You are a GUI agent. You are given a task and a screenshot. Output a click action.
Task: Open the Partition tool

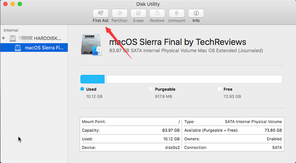coord(120,13)
